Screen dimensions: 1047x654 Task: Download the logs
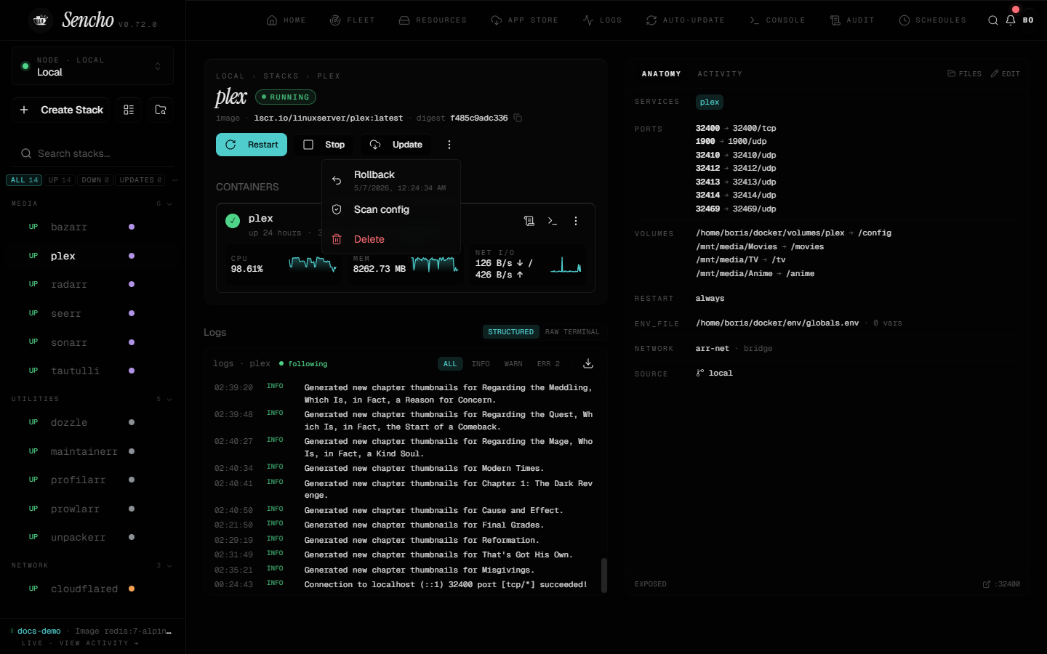click(x=588, y=363)
